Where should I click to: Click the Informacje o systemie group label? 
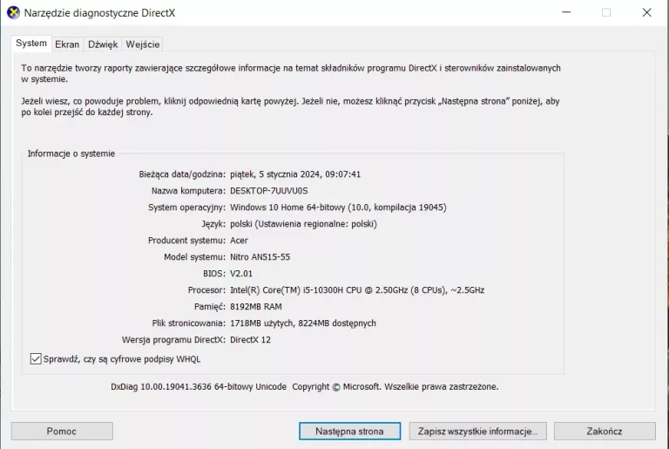[x=71, y=153]
